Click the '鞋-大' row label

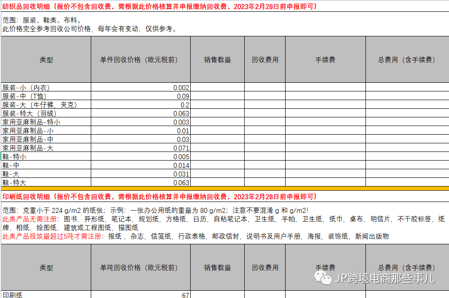11,174
